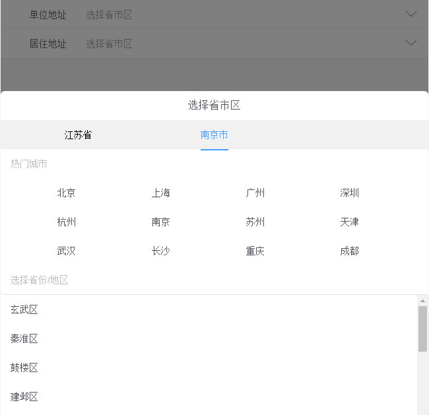
Task: Select 南京 from hot cities
Action: click(160, 222)
